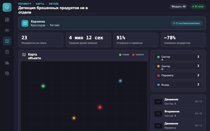Open the Движение Сектор A event at 08:19
Viewport: 210px width, 131px height.
(178, 102)
